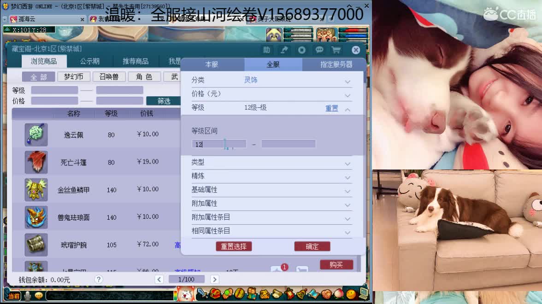Screen dimensions: 542x304
Task: Click the 等级区间 maximum level field
Action: 289,144
